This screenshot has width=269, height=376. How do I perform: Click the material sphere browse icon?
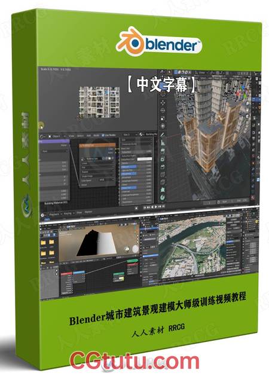(141, 134)
